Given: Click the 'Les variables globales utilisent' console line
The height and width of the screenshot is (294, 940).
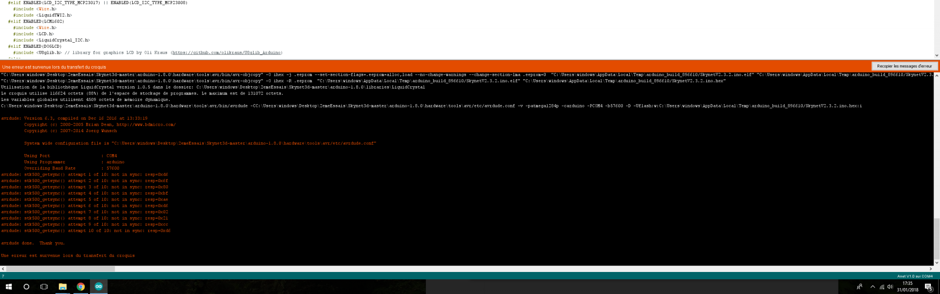Looking at the screenshot, I should click(85, 100).
